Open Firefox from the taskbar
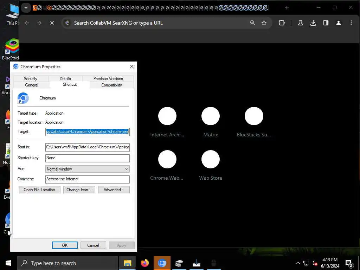This screenshot has height=270, width=360. click(x=144, y=263)
